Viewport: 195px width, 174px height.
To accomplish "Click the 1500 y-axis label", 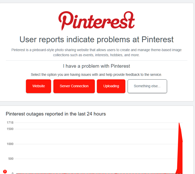I will [x=10, y=129].
